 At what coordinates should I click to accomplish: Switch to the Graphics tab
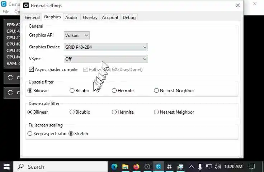point(52,17)
